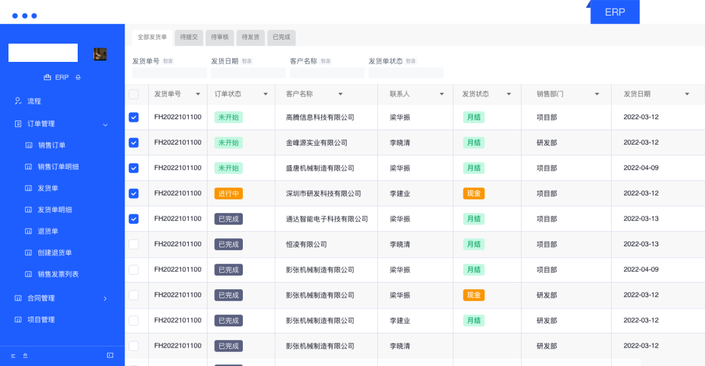Click the panel icon at sidebar bottom right

coord(110,356)
